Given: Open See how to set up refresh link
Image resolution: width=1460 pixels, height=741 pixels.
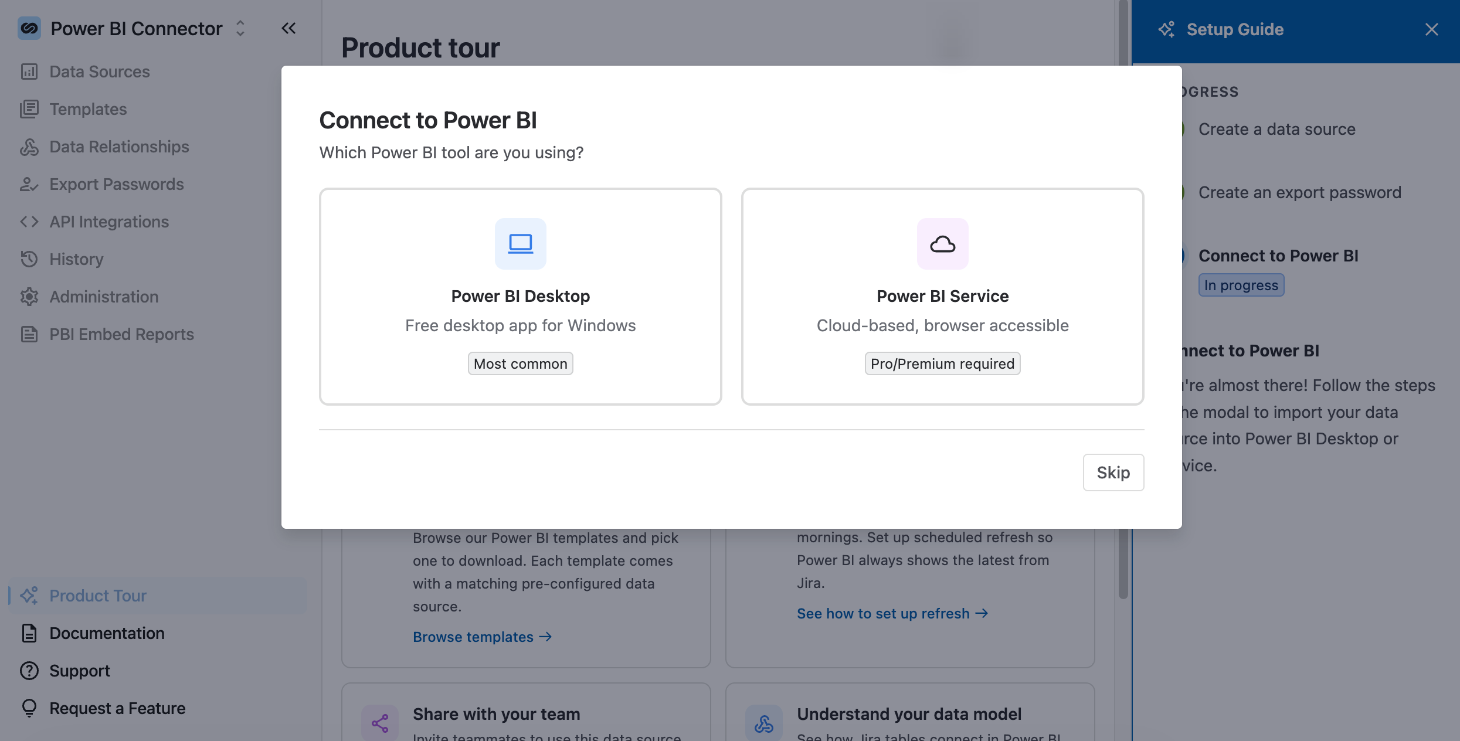Looking at the screenshot, I should click(x=892, y=613).
